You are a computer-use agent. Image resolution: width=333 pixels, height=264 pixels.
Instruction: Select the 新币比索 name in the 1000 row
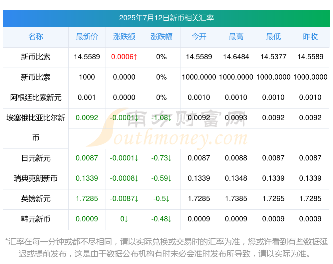(x=36, y=77)
